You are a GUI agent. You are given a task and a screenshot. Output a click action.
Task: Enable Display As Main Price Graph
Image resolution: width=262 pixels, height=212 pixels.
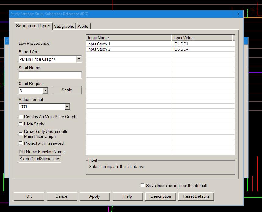click(x=21, y=117)
